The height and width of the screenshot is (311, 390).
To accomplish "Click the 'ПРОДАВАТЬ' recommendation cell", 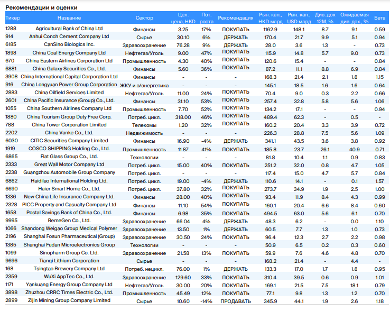I will 236,301.
